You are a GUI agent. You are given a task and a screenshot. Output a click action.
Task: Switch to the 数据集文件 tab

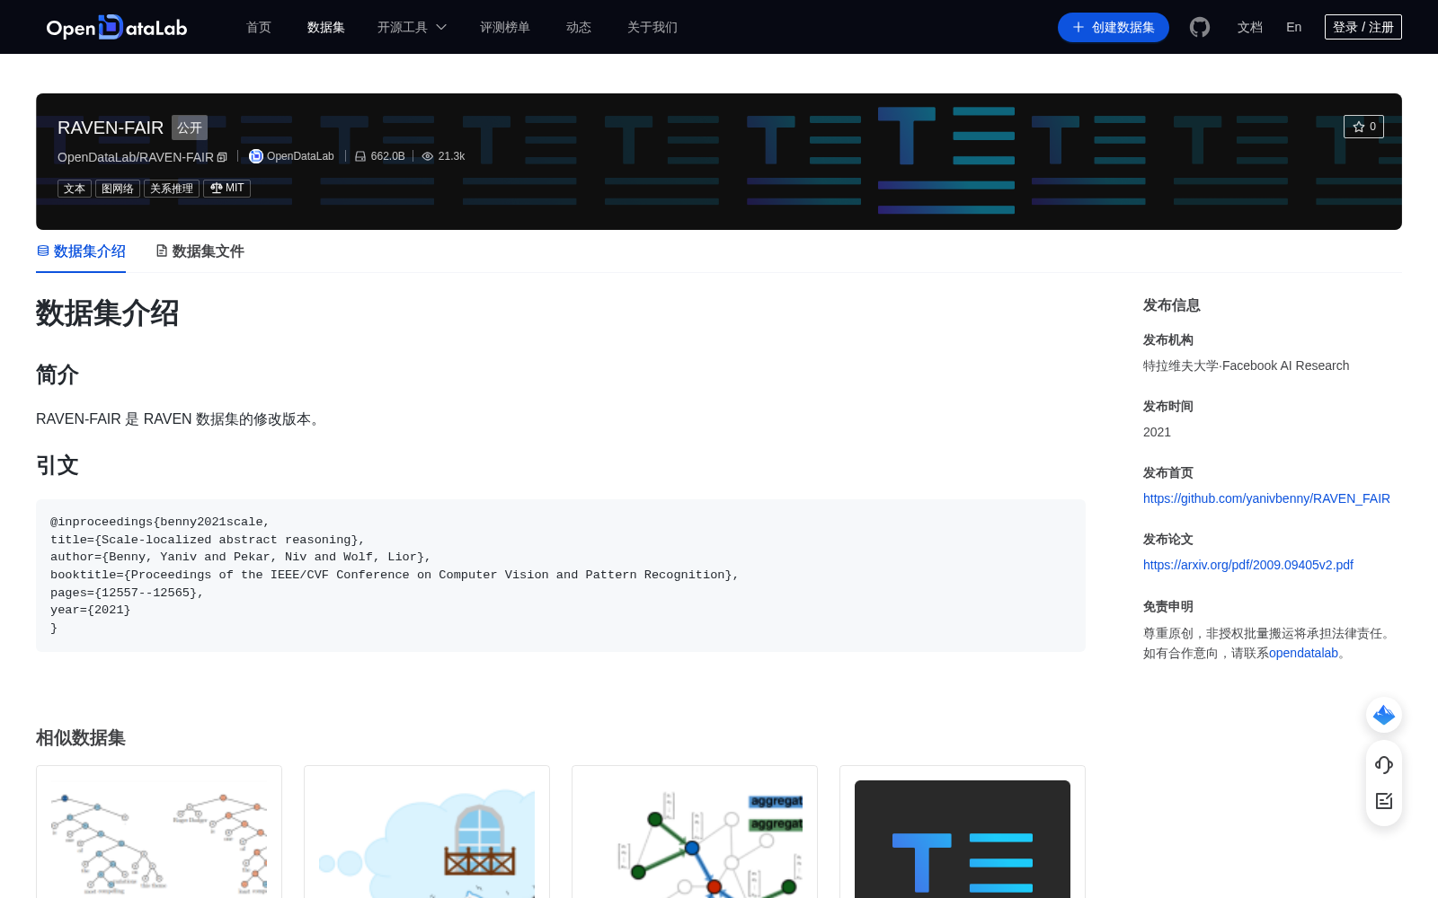coord(200,251)
